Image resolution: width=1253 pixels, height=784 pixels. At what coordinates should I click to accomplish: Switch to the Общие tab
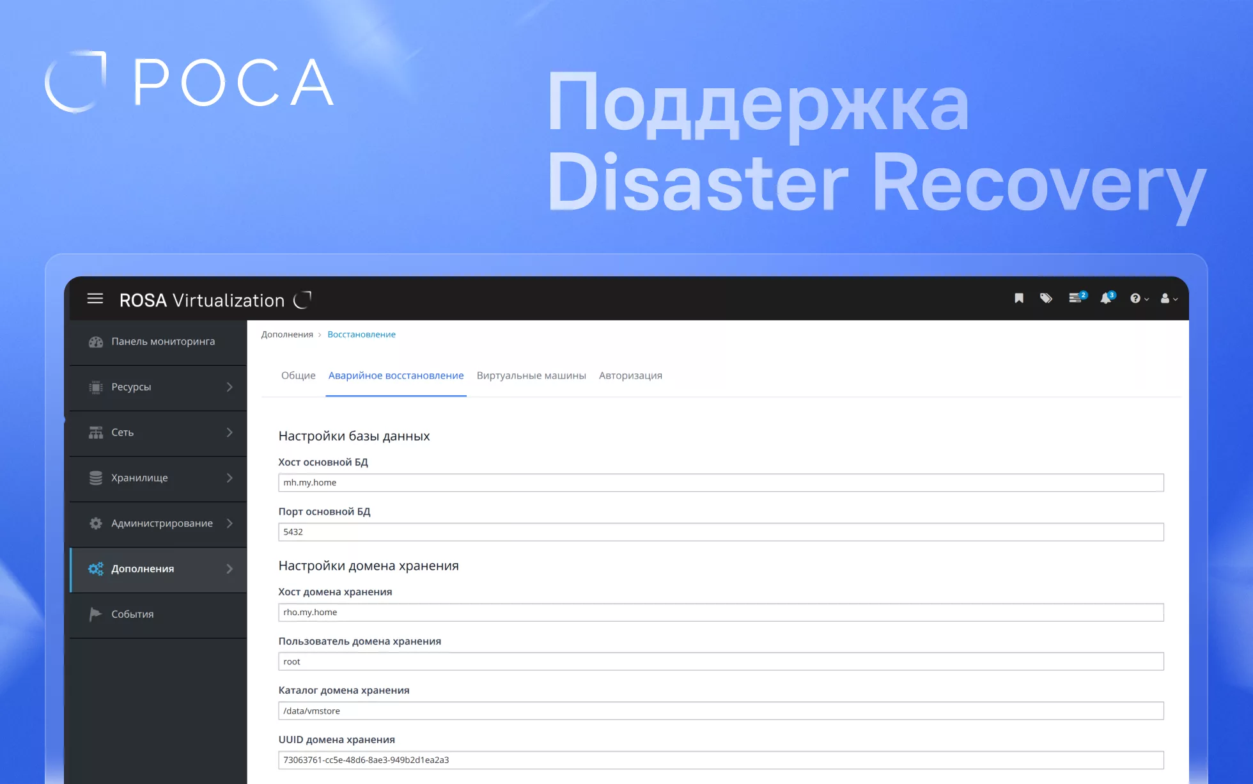pos(298,375)
